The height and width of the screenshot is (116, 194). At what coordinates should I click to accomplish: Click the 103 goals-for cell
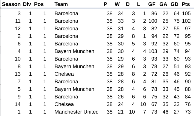pos(153,51)
